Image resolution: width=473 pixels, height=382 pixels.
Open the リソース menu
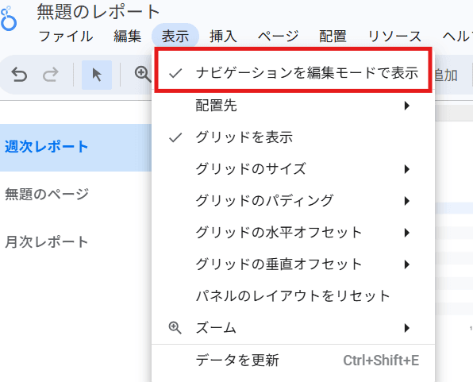pos(394,37)
